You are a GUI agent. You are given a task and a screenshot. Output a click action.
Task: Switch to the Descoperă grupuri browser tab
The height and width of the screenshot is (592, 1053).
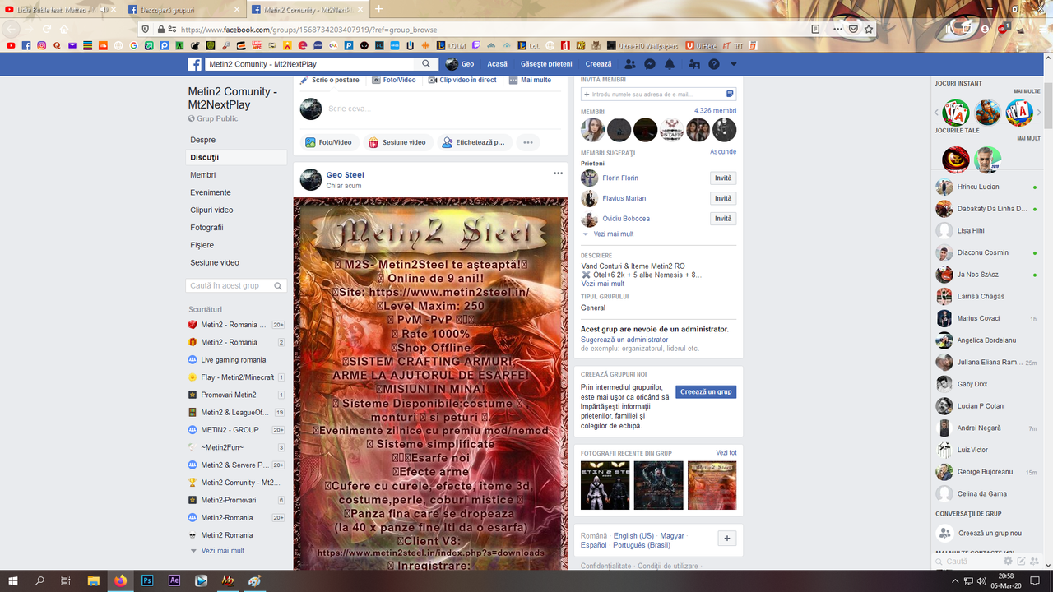(x=184, y=9)
